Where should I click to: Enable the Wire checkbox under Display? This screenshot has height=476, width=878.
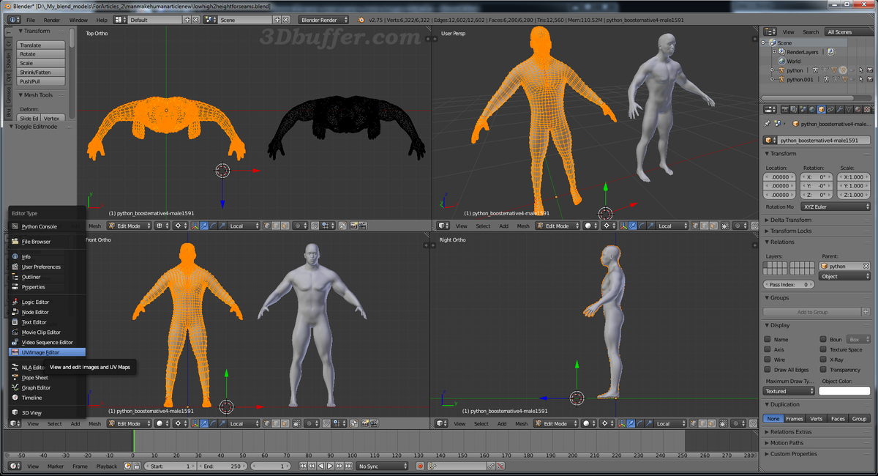768,360
